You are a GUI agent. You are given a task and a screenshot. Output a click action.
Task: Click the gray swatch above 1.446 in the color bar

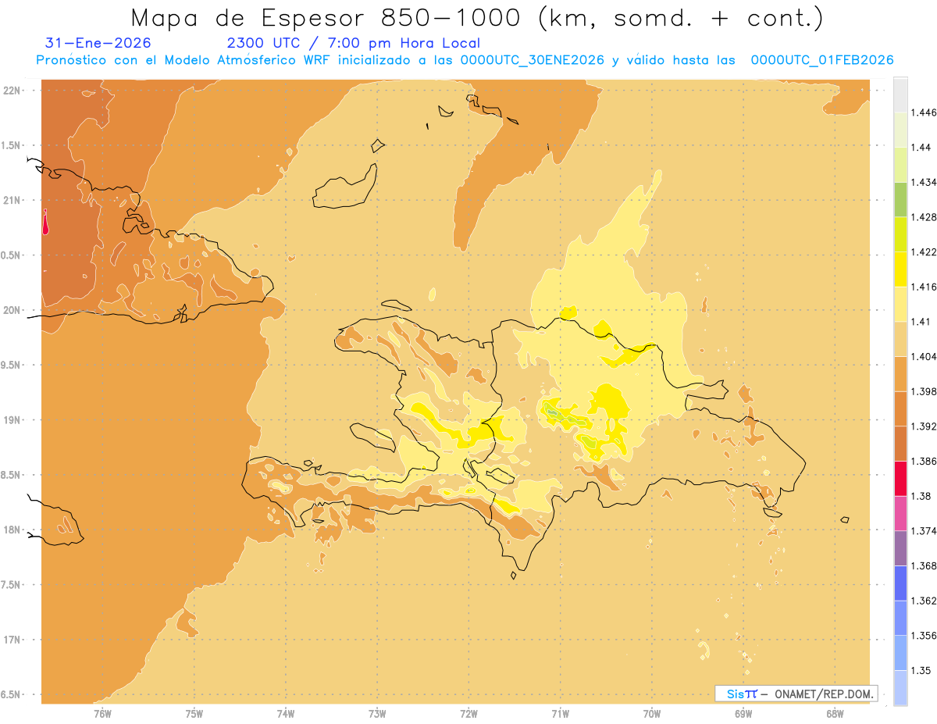pos(900,95)
